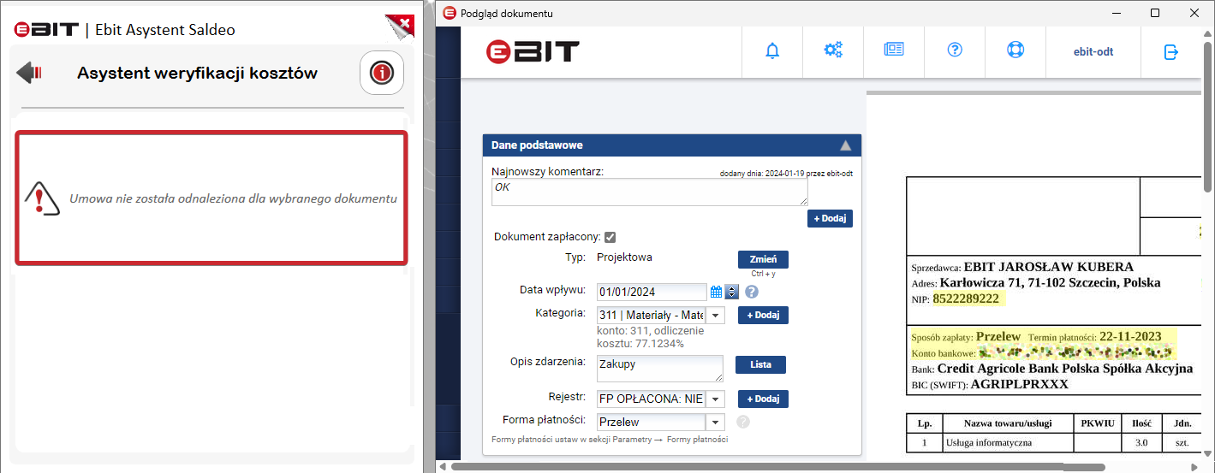Open the notifications bell icon

click(772, 50)
